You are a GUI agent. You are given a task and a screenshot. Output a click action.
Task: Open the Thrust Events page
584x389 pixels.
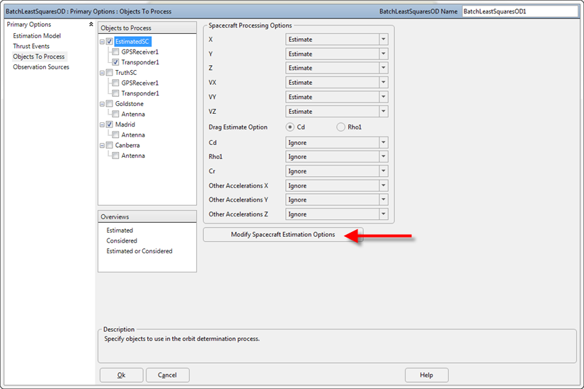pyautogui.click(x=31, y=46)
